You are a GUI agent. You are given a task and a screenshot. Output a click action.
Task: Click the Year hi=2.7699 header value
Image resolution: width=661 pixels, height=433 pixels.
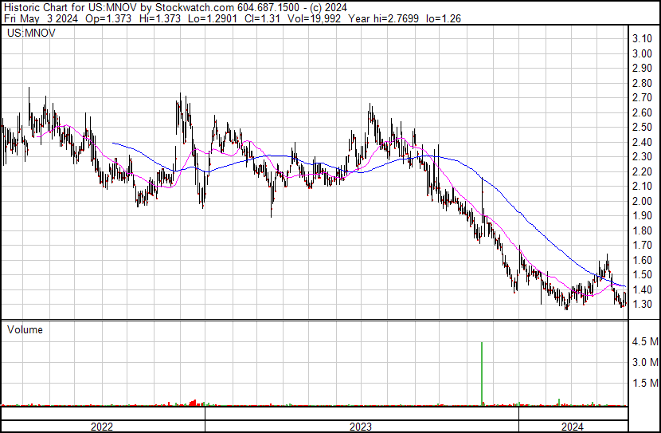(384, 18)
